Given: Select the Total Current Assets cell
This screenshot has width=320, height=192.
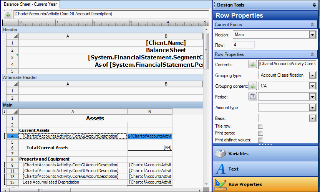Looking at the screenshot, I should pyautogui.click(x=47, y=148).
